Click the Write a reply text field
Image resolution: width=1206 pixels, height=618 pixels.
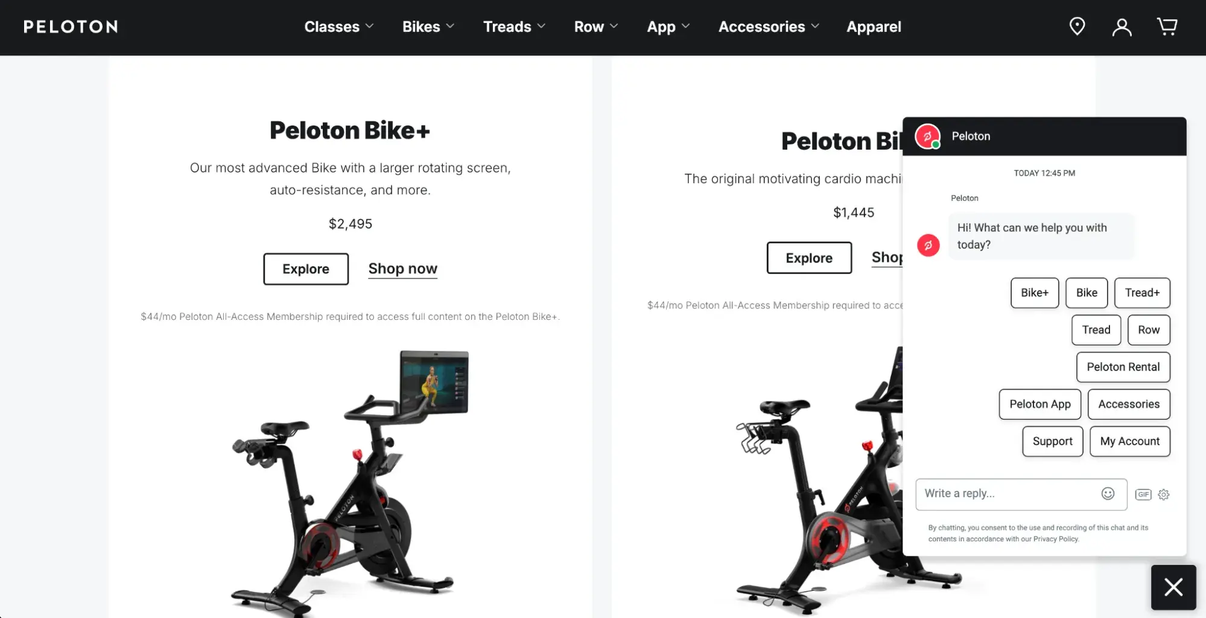[x=1008, y=494]
